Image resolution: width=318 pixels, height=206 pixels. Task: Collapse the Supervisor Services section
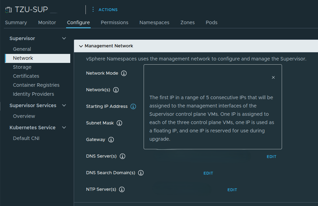[64, 105]
